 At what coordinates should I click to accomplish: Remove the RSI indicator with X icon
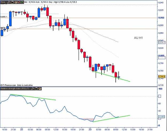[x=40, y=89]
